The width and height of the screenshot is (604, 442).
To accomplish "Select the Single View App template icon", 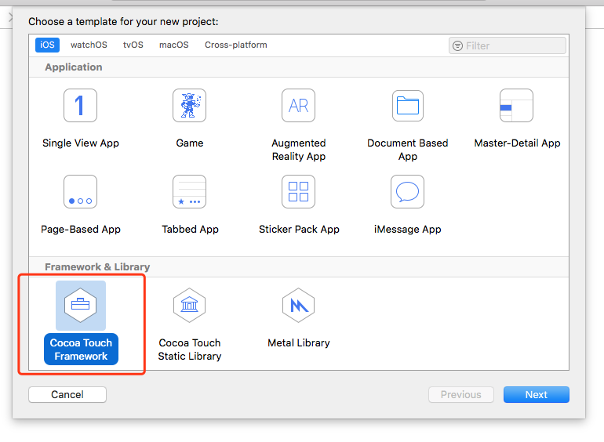I will click(80, 105).
